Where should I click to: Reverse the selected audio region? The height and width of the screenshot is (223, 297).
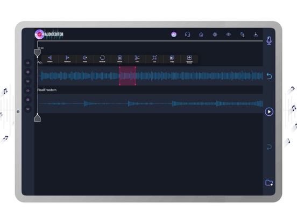pos(102,59)
